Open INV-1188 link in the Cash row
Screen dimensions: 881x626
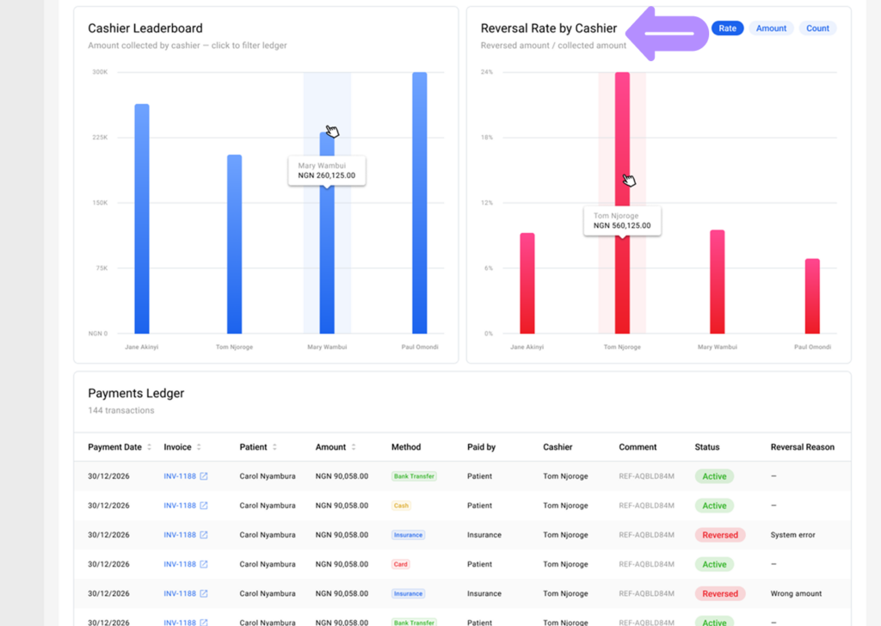(x=180, y=506)
